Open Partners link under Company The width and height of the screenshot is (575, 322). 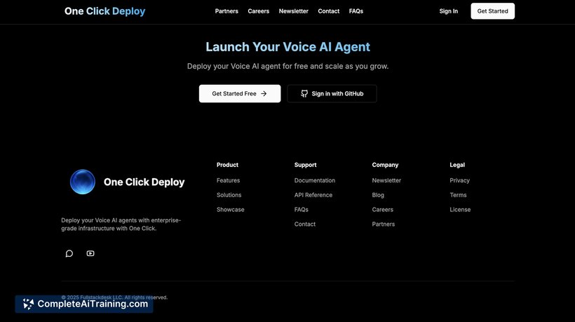[383, 224]
